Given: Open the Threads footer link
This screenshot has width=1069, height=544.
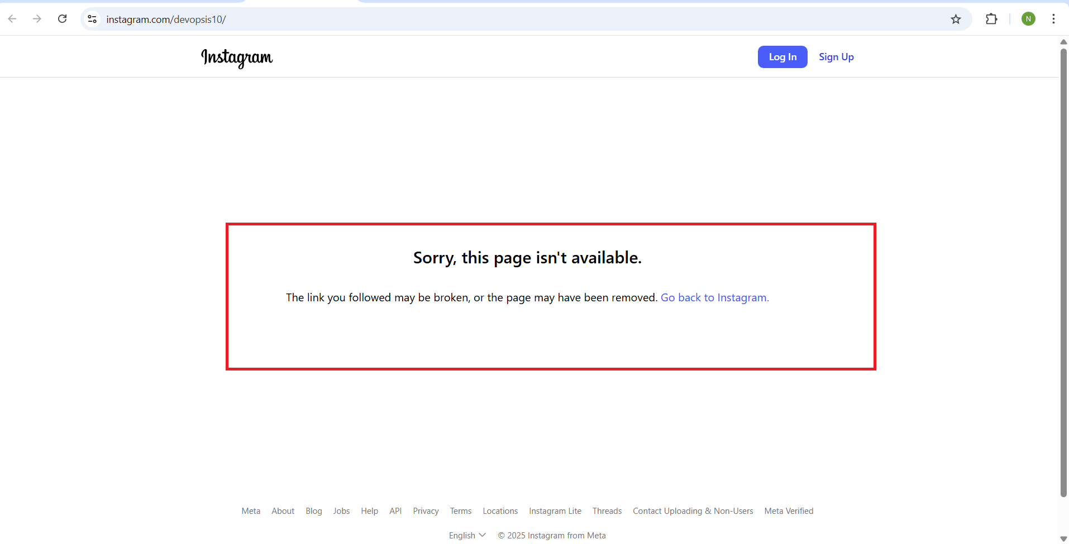Looking at the screenshot, I should tap(607, 511).
